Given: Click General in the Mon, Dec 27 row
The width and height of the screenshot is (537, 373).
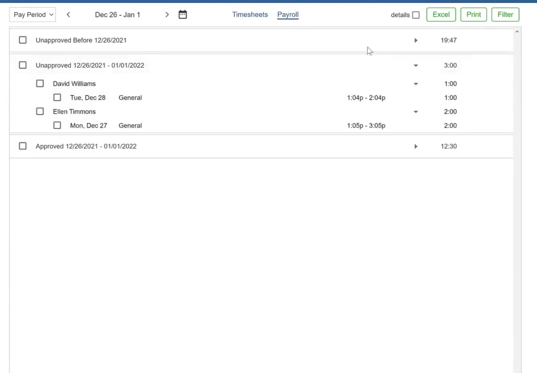Looking at the screenshot, I should 130,125.
